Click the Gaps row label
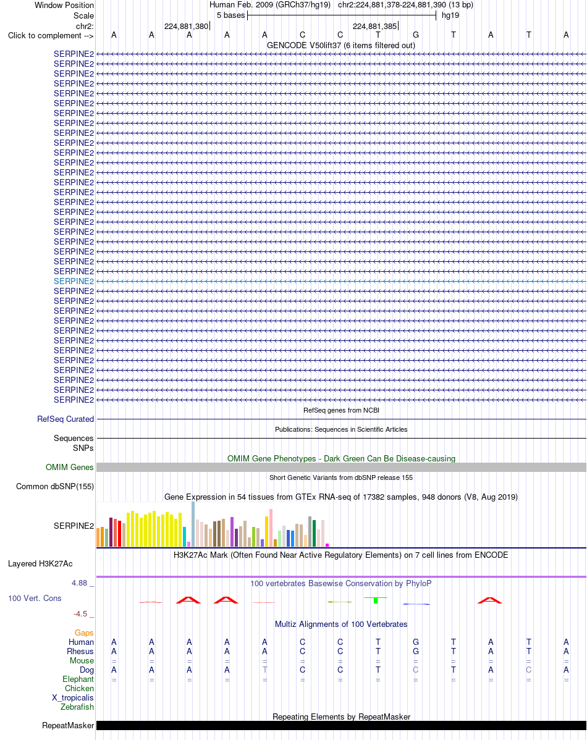Viewport: 587px width, 740px height. pyautogui.click(x=84, y=633)
